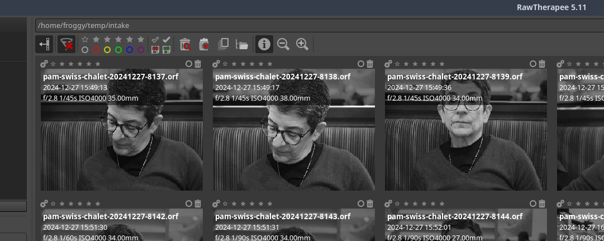Zoom out the thumbnails
This screenshot has height=241, width=604.
tap(283, 44)
